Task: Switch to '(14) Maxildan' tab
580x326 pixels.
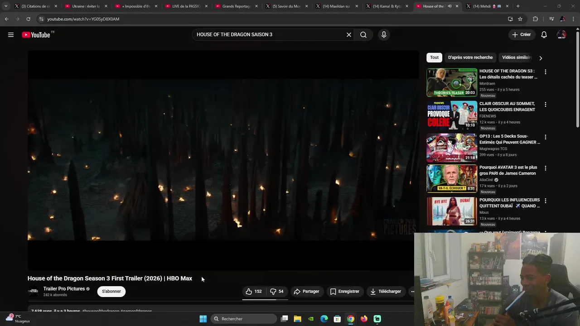Action: tap(336, 6)
